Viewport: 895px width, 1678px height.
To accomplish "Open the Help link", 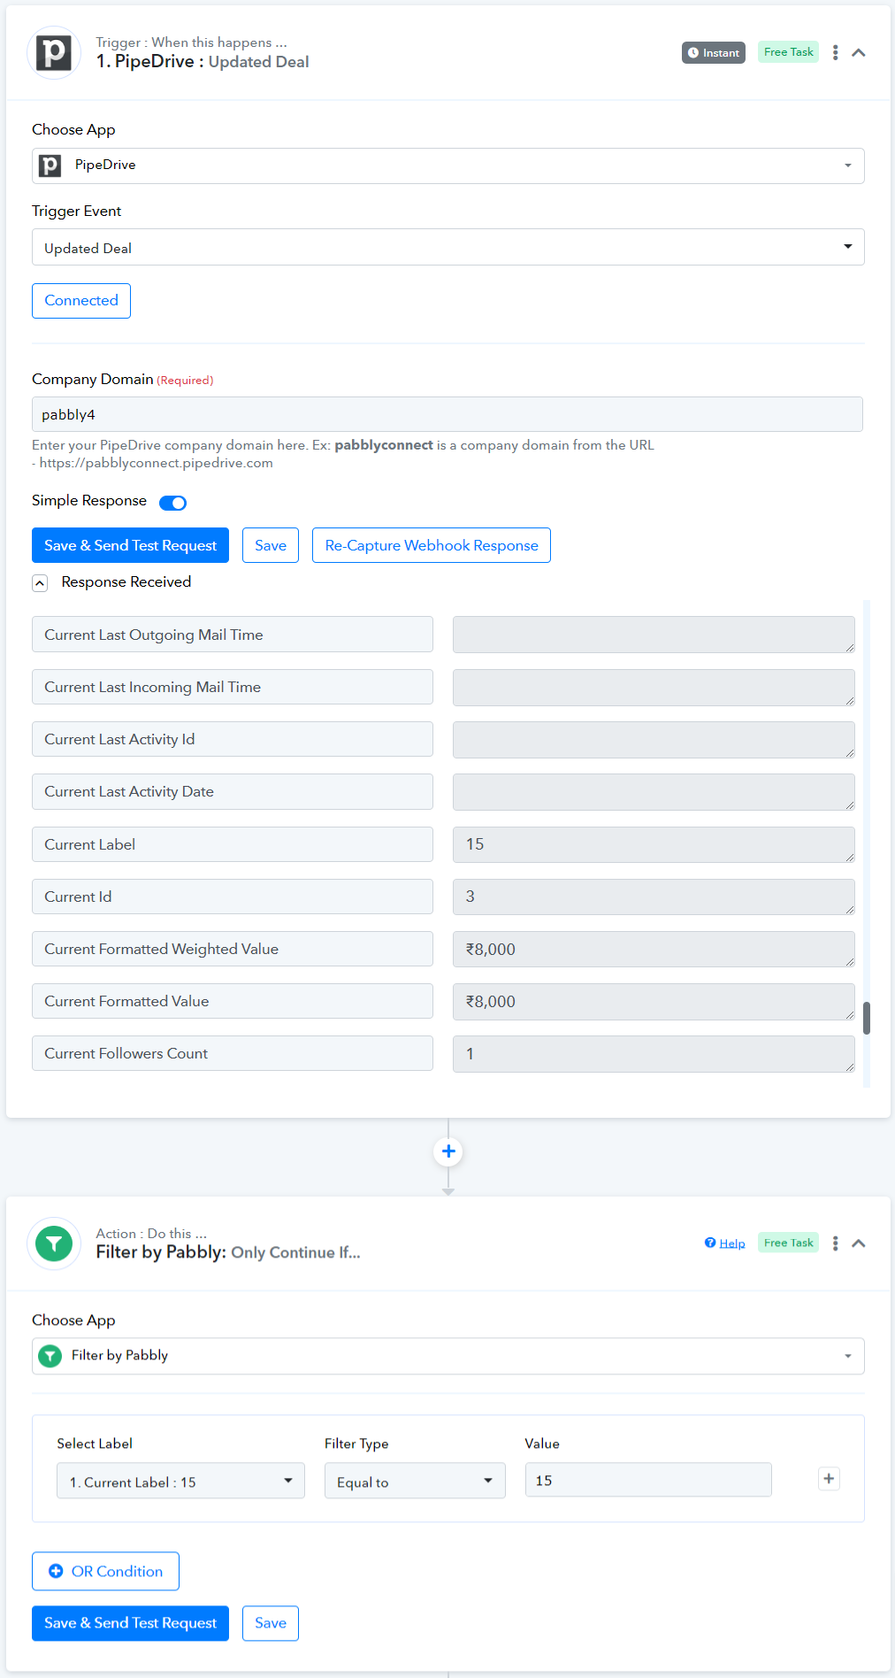I will 725,1243.
